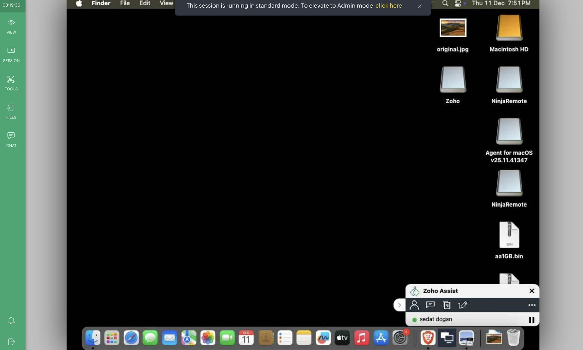This screenshot has height=350, width=583.
Task: Open the chat icon in Zoho Assist widget
Action: click(x=430, y=305)
